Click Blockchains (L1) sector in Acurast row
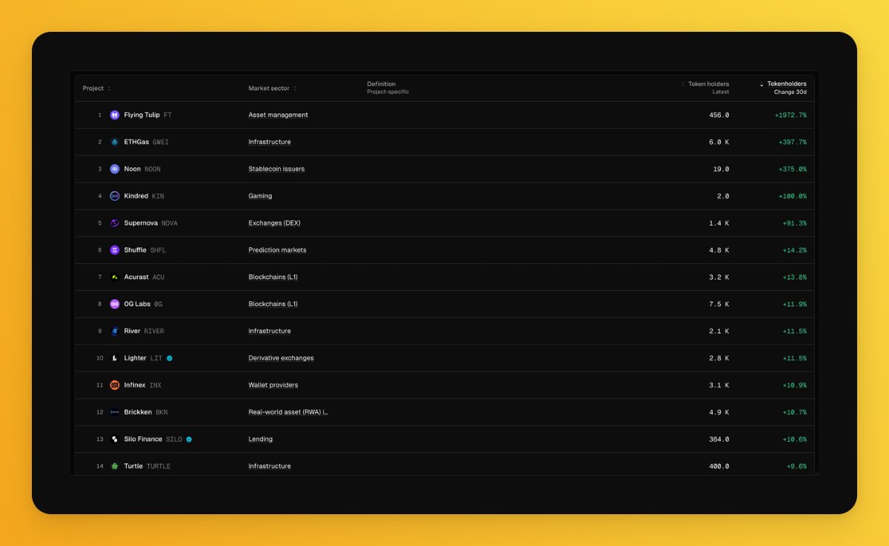889x546 pixels. click(x=273, y=277)
